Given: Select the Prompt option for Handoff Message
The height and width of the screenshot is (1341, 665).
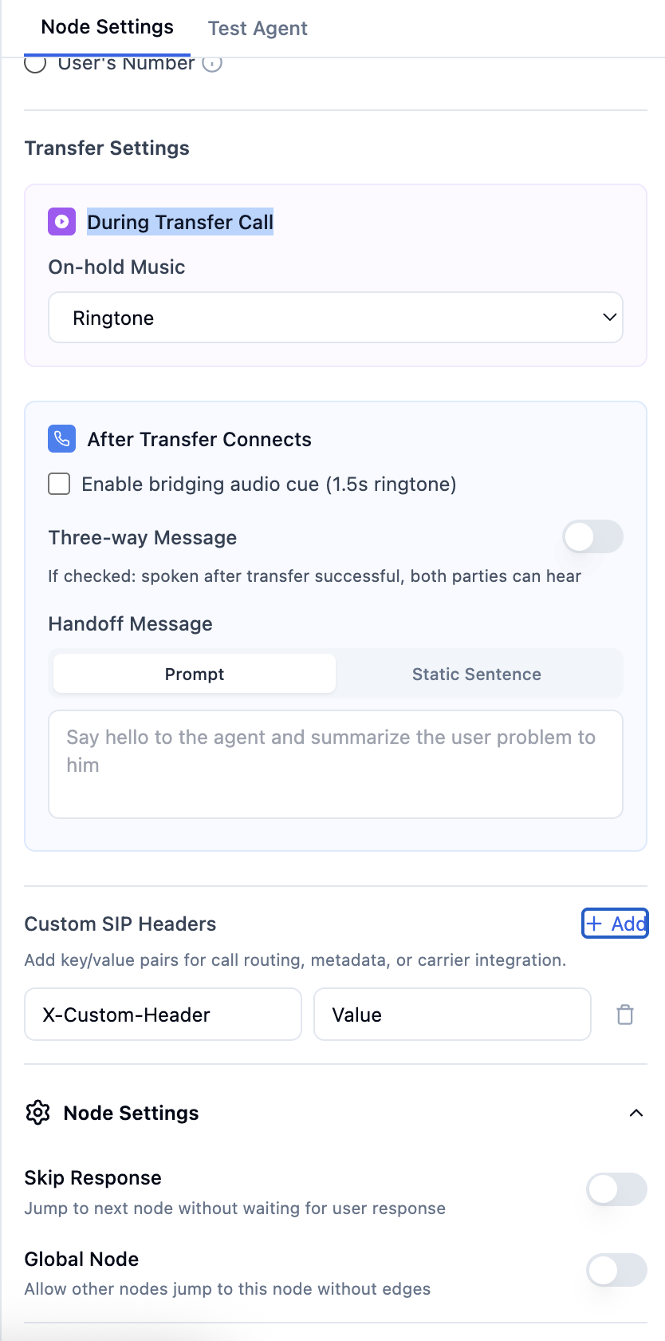Looking at the screenshot, I should tap(194, 674).
